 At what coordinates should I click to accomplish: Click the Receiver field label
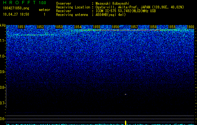tap(64, 11)
